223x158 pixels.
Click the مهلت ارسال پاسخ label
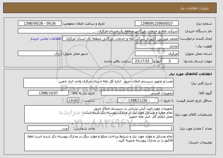(198, 61)
